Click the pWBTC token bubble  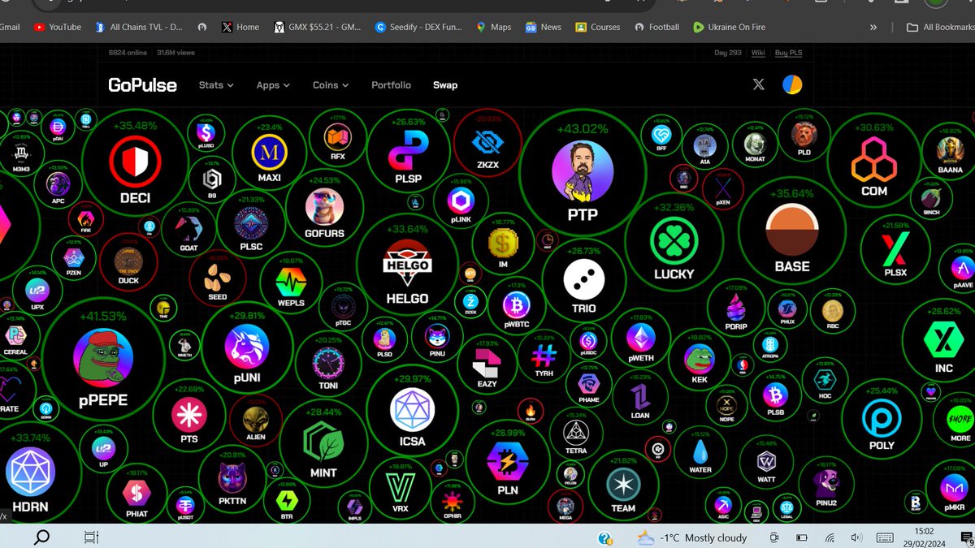pos(517,306)
